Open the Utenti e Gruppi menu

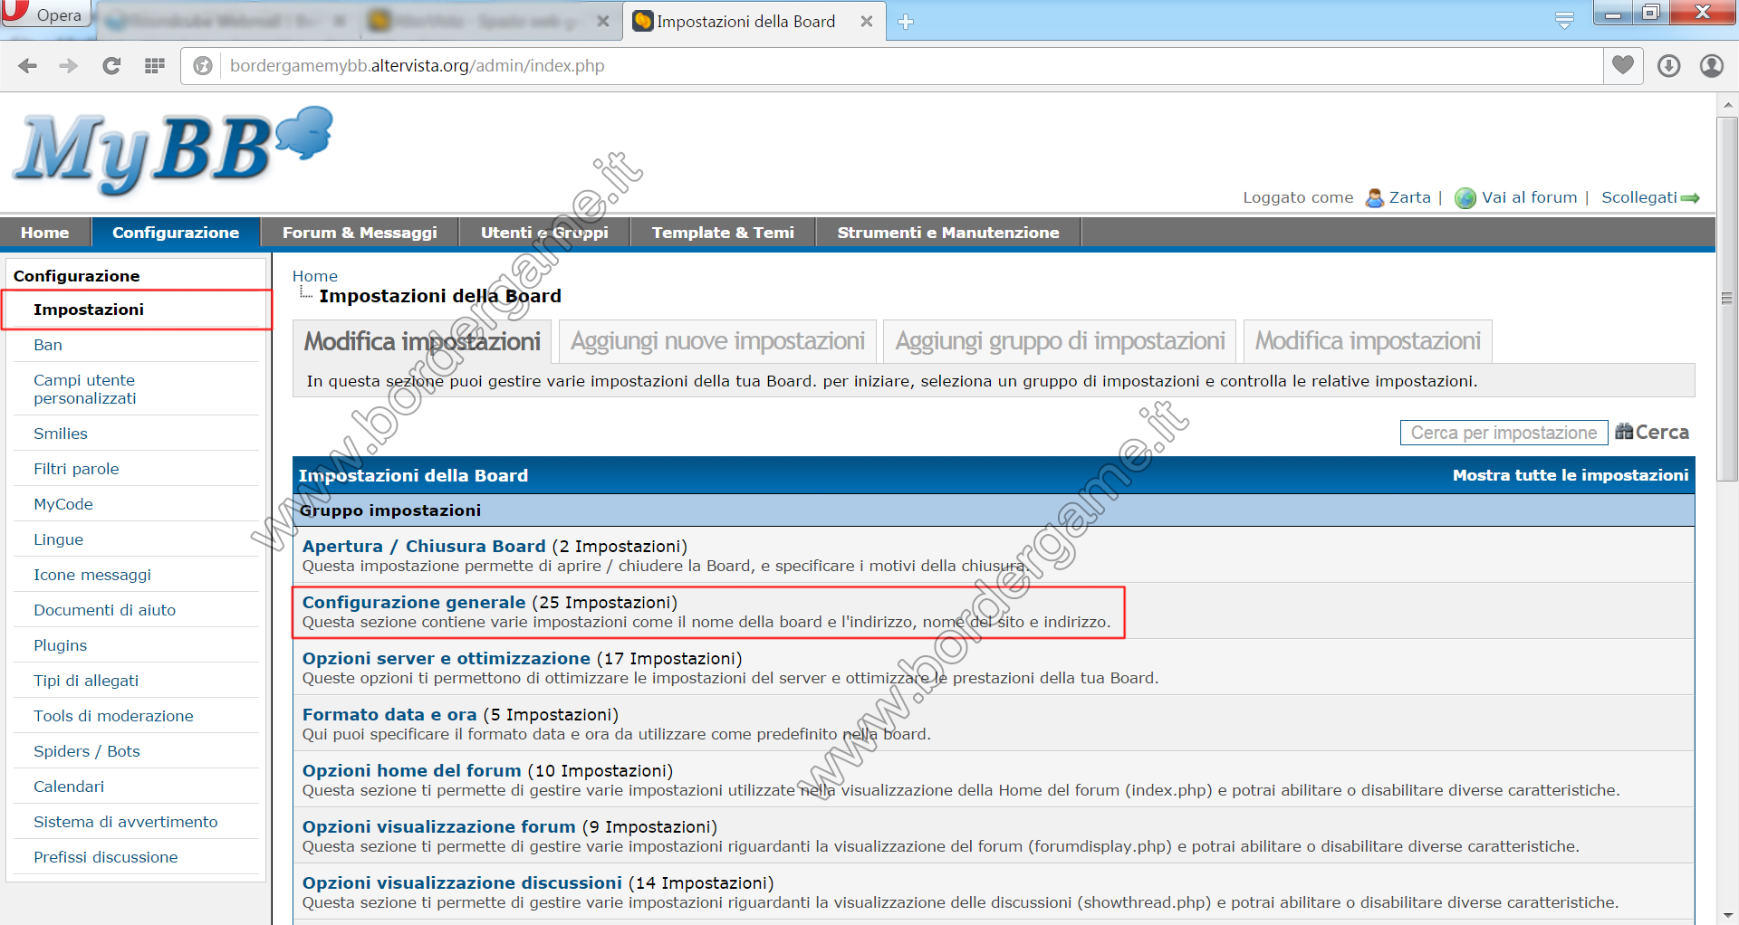pos(544,233)
